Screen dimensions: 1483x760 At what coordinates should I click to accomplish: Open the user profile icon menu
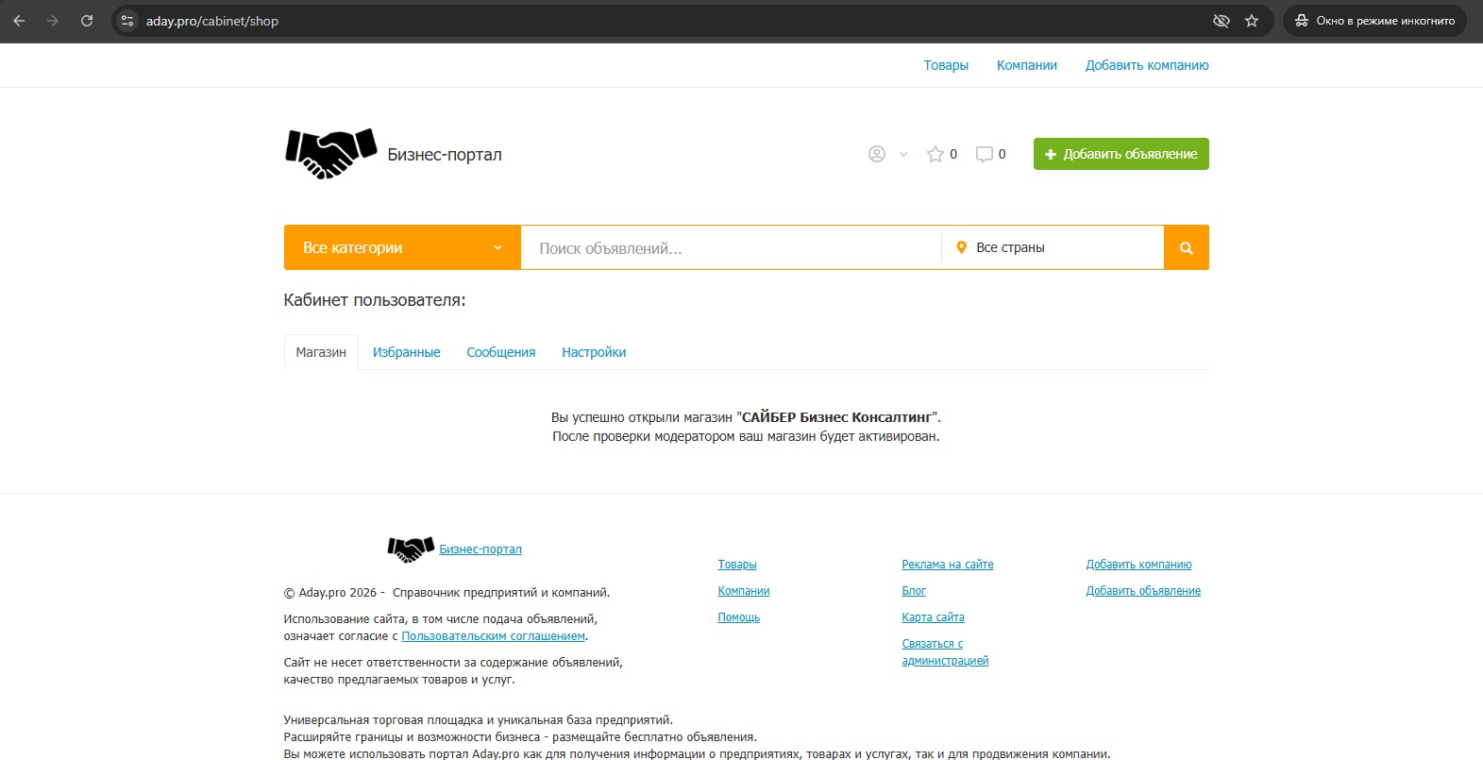pos(877,154)
